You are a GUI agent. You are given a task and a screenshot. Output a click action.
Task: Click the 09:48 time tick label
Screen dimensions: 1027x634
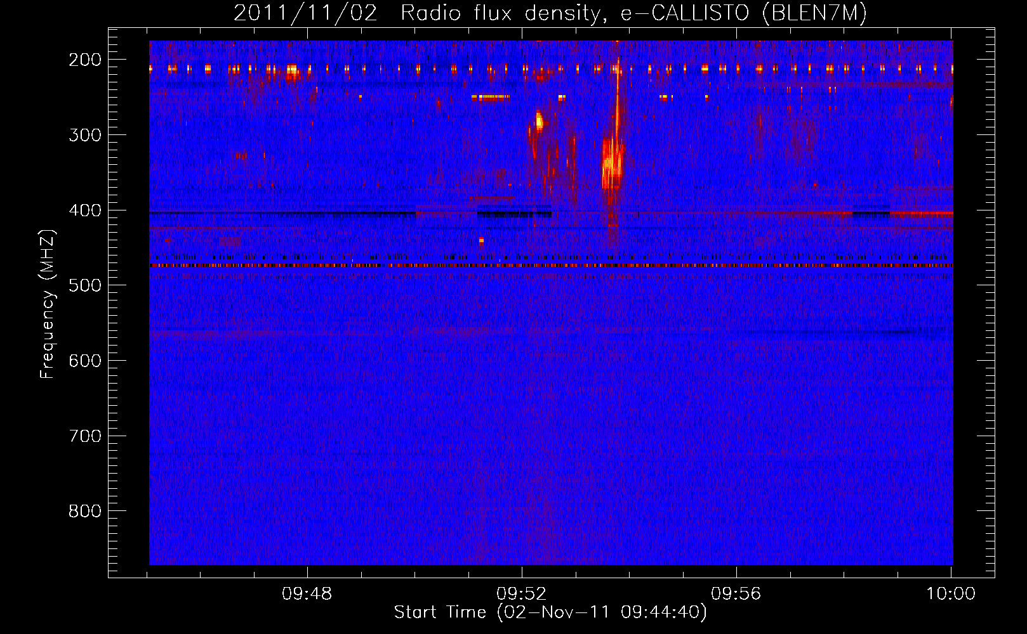tap(307, 594)
